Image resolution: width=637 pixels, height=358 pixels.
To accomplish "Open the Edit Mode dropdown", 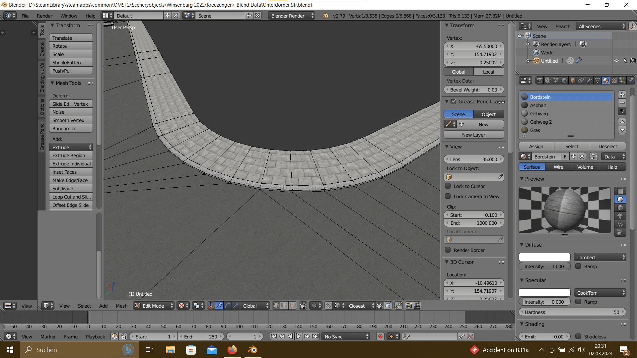I will [154, 306].
